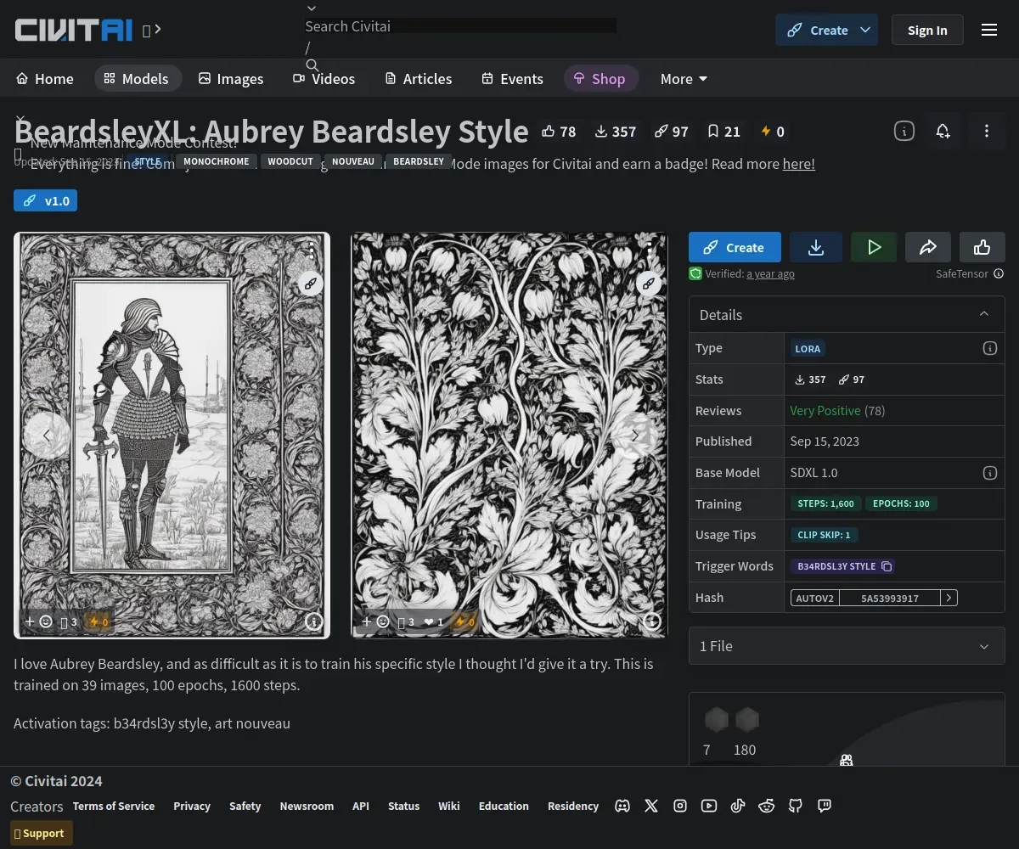Viewport: 1019px width, 849px height.
Task: Click the blue Create button in sidebar
Action: (x=735, y=247)
